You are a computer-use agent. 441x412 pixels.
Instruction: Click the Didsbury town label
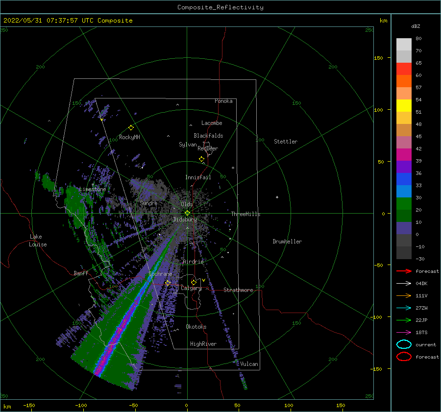click(x=185, y=219)
